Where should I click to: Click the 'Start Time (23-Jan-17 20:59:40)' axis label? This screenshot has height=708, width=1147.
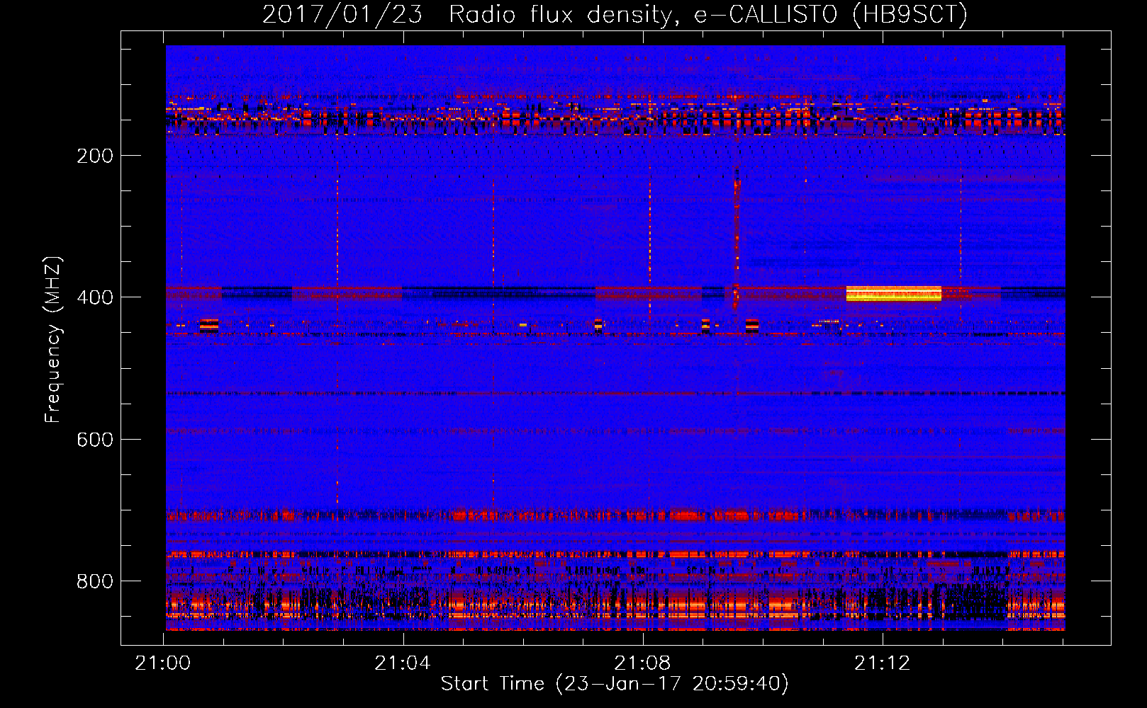pyautogui.click(x=615, y=683)
